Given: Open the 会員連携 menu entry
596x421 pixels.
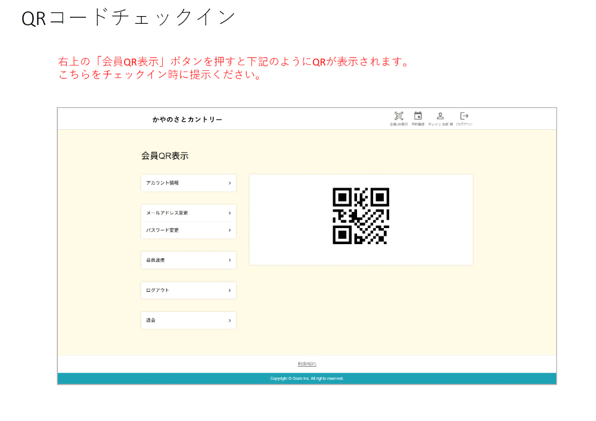Looking at the screenshot, I should (156, 260).
